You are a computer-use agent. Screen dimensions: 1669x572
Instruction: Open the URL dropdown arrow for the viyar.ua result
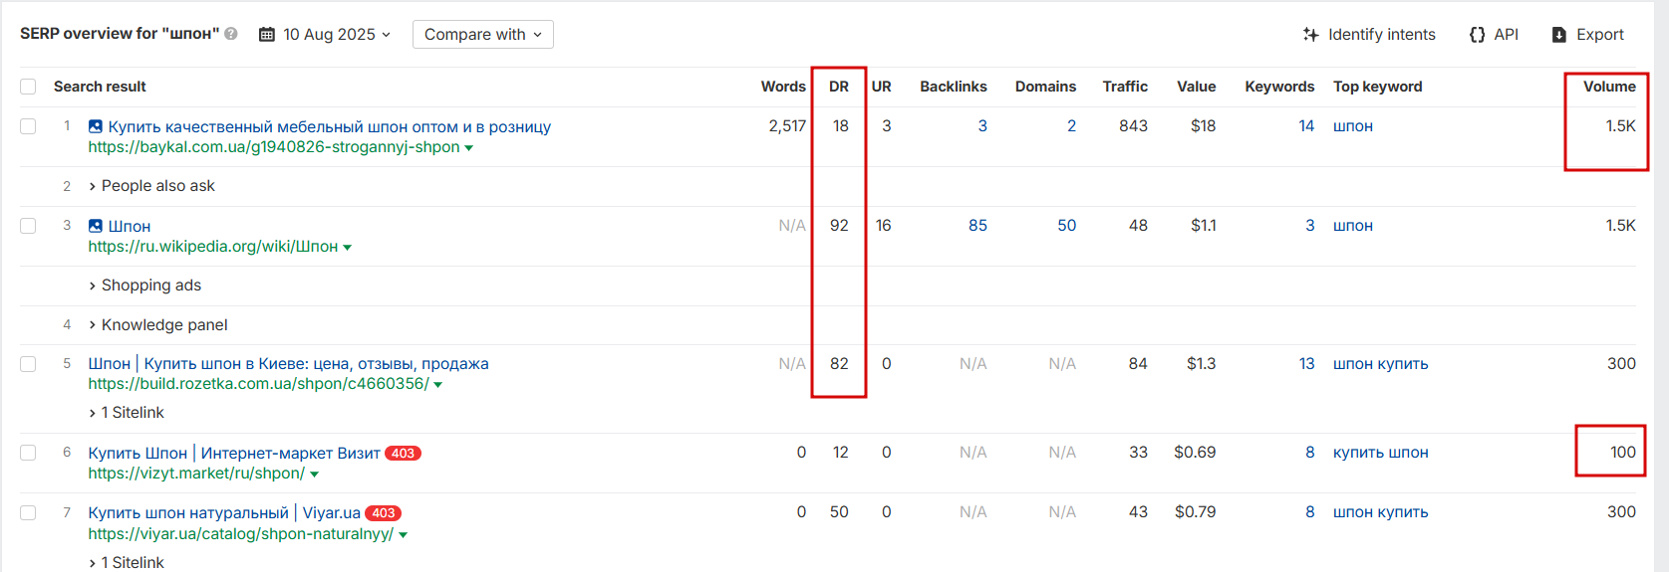pyautogui.click(x=404, y=535)
